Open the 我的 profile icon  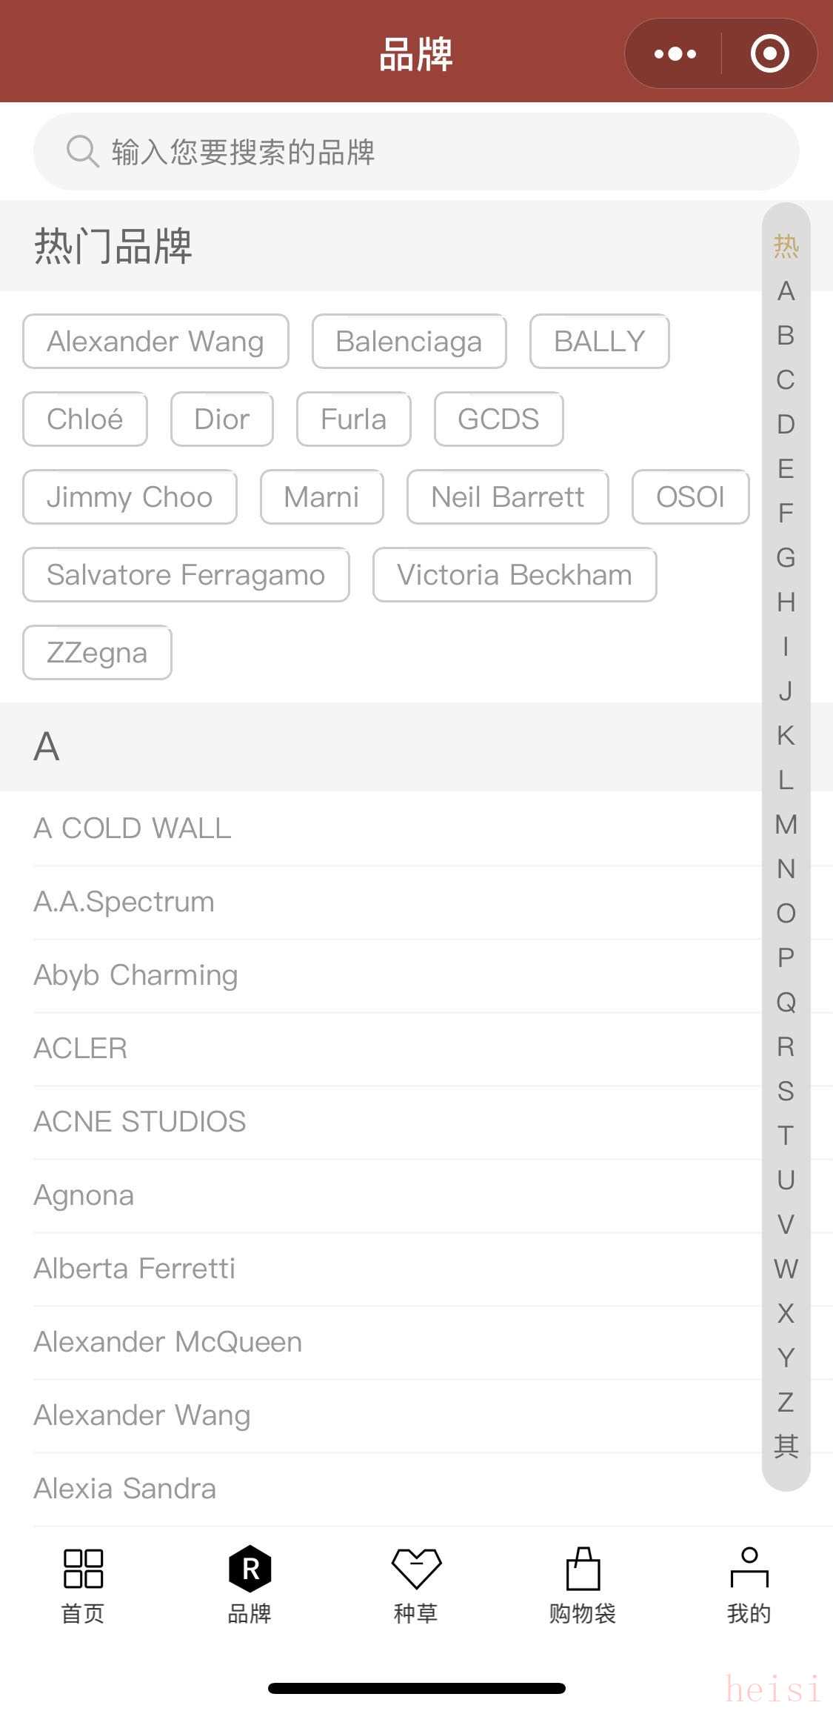pyautogui.click(x=749, y=1569)
